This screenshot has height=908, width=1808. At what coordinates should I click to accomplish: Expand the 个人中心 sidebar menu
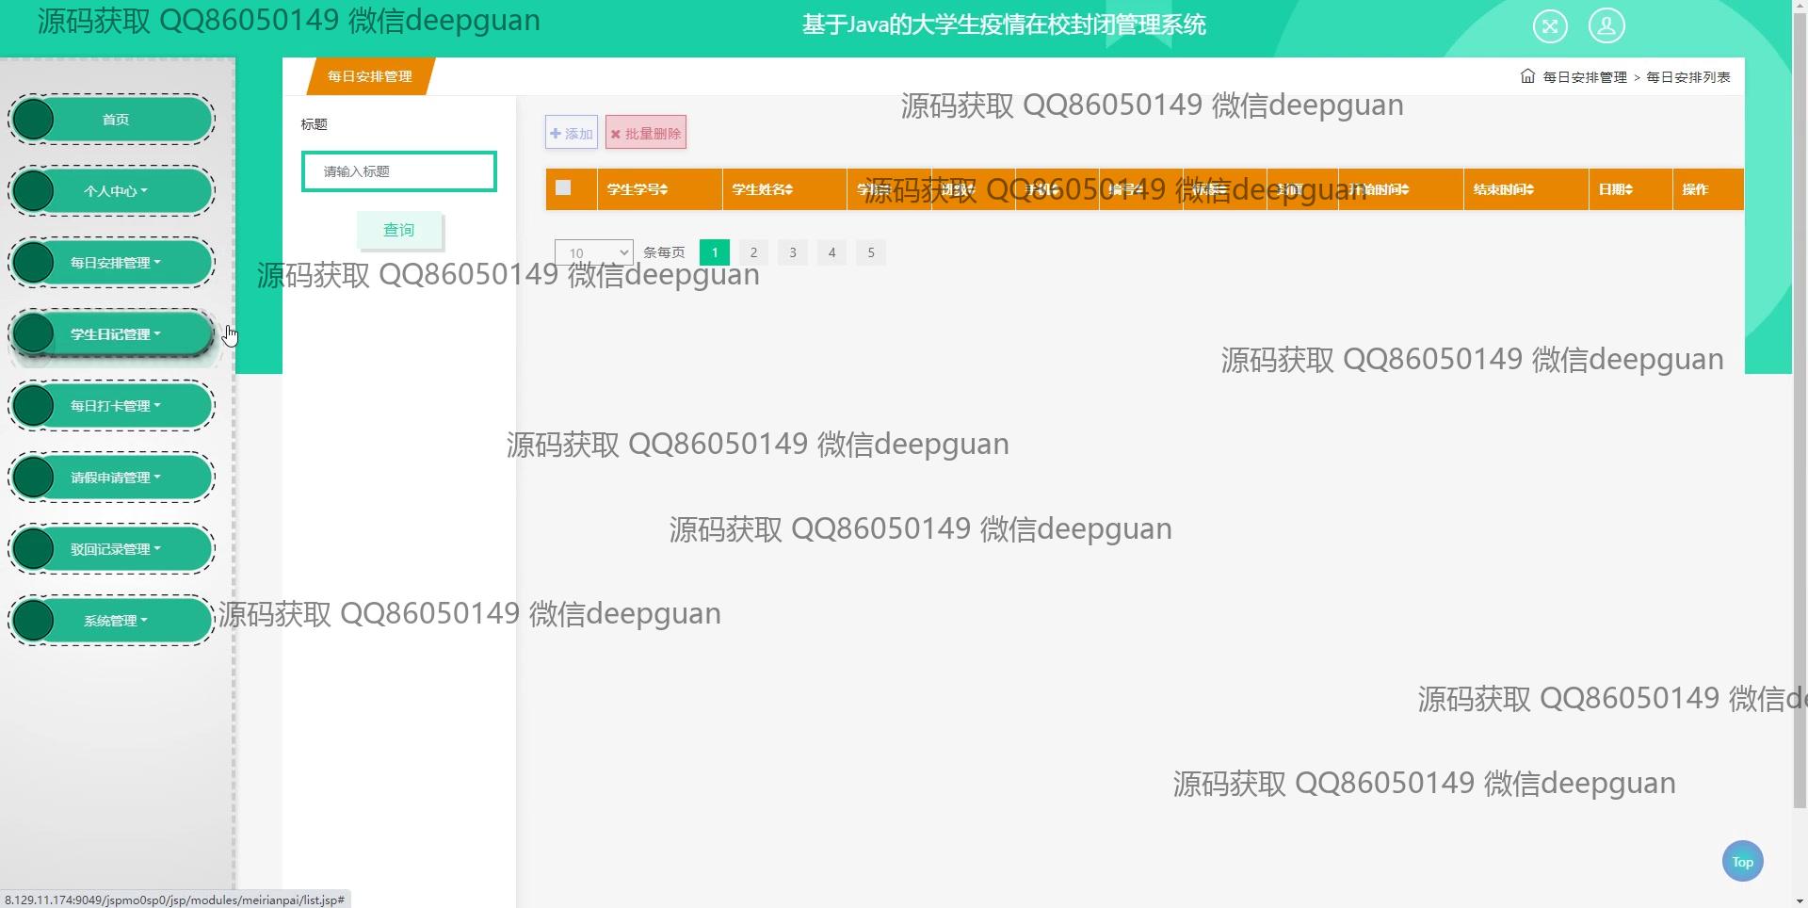pos(115,191)
